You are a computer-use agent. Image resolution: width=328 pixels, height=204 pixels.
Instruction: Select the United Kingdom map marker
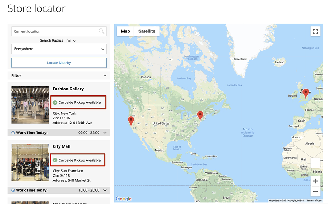[x=306, y=93]
